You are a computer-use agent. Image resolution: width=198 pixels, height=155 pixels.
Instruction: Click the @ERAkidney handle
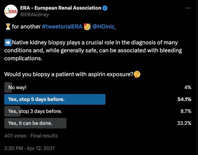pos(34,15)
